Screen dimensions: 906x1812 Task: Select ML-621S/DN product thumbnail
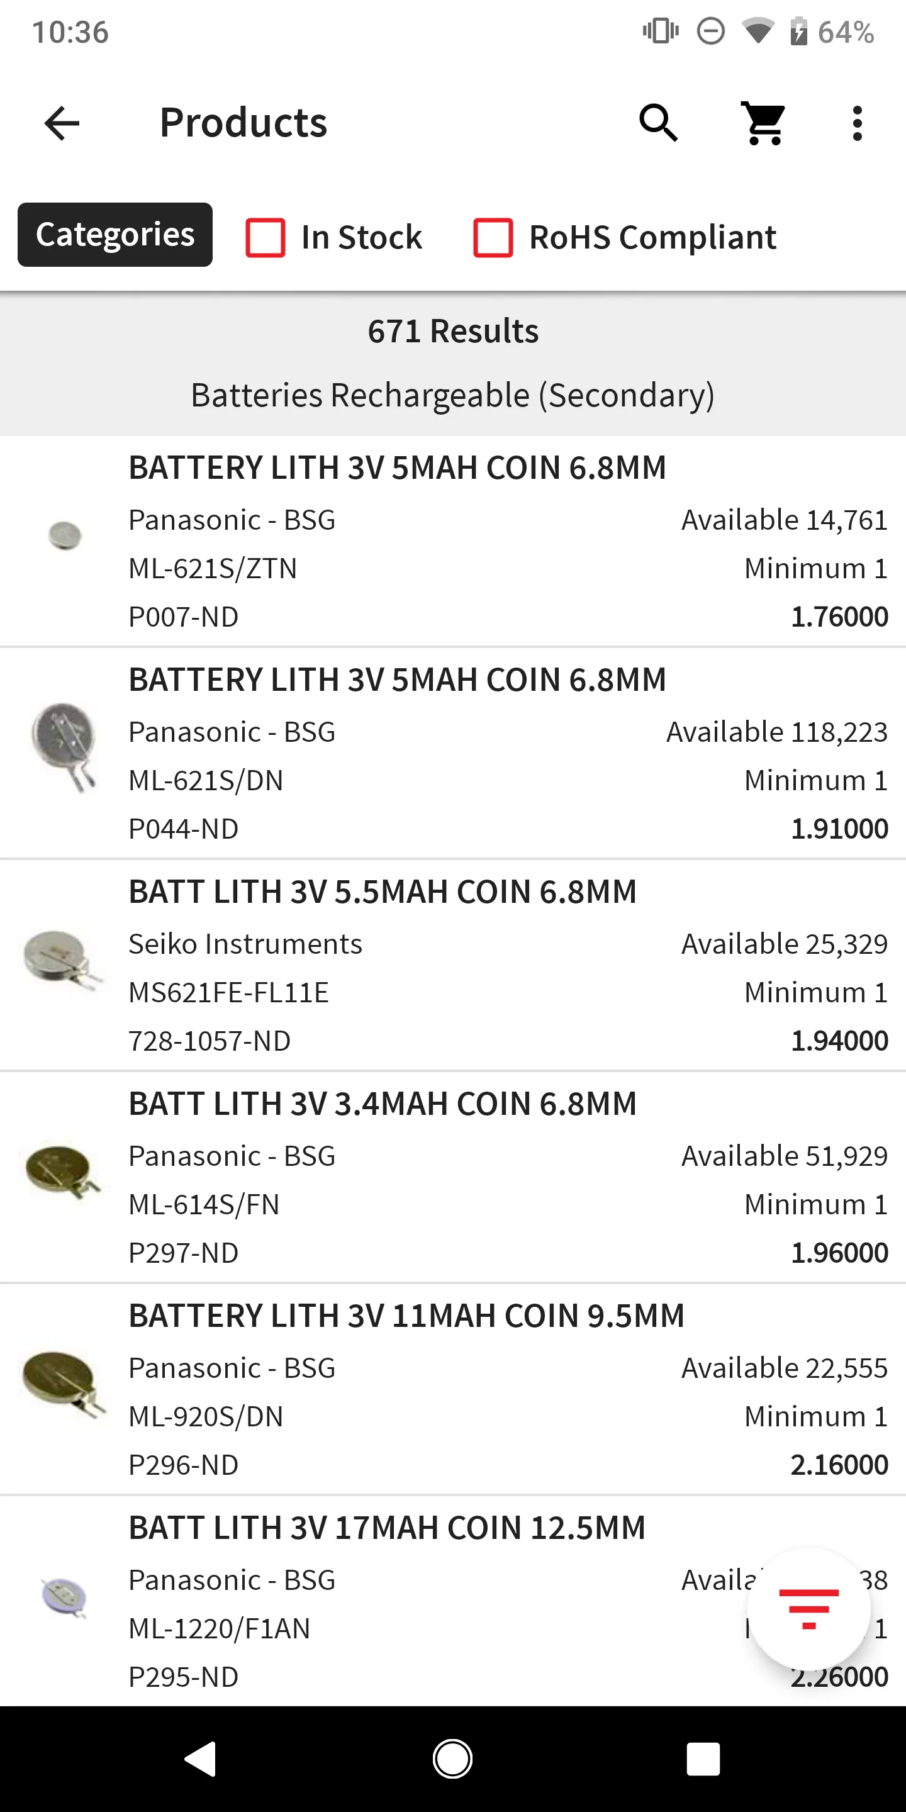point(64,747)
